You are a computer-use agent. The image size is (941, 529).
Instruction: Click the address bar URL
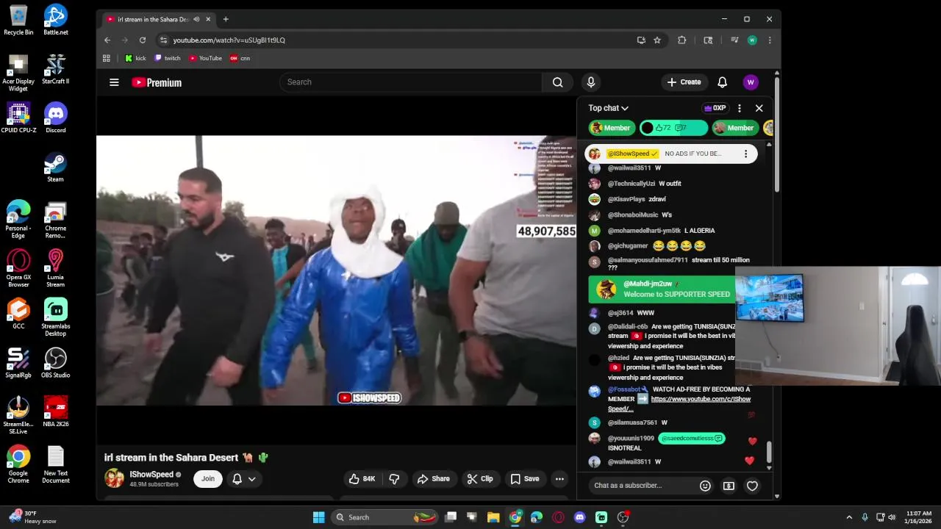click(x=229, y=40)
